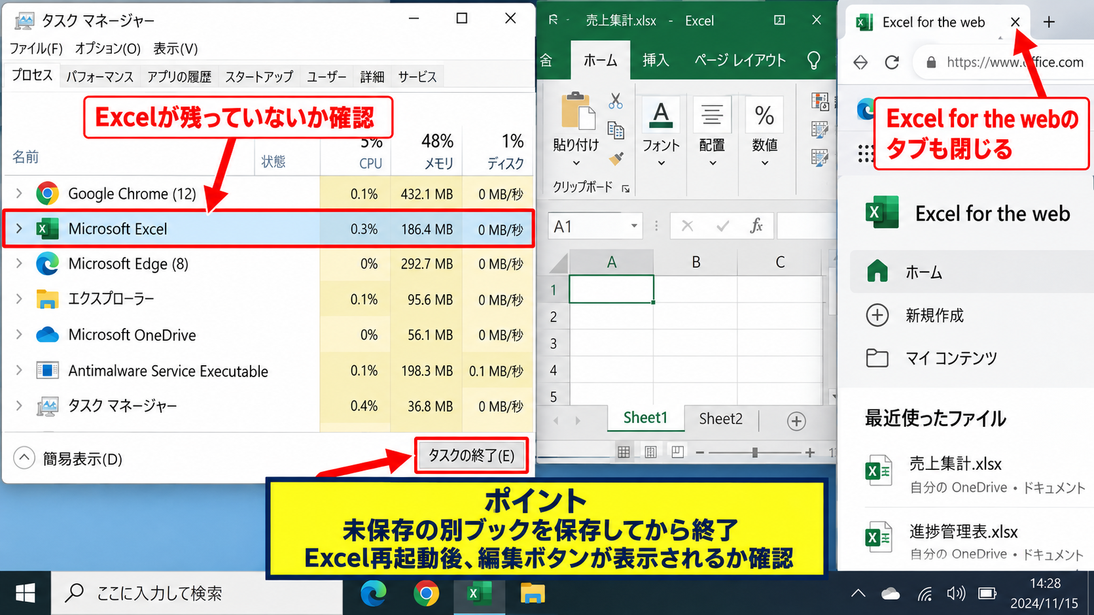Open the Alignment (配置) group icon
The image size is (1094, 615).
(712, 115)
